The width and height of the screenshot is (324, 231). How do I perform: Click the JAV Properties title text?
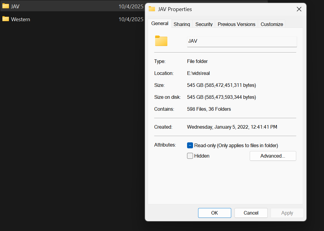tap(175, 9)
